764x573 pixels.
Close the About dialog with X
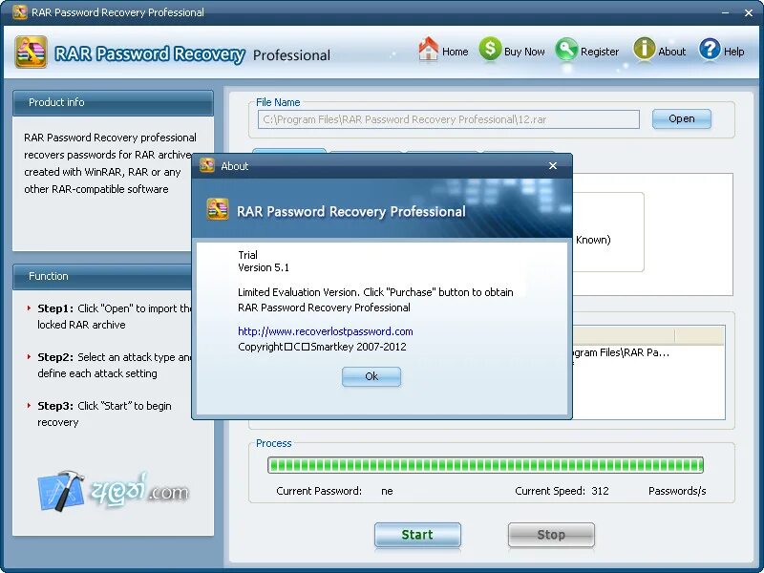pyautogui.click(x=553, y=165)
